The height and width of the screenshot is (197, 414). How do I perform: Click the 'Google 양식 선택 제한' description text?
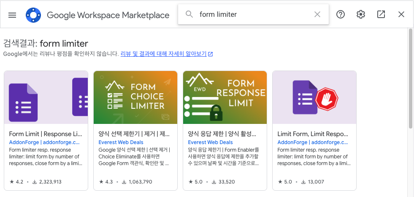point(134,157)
